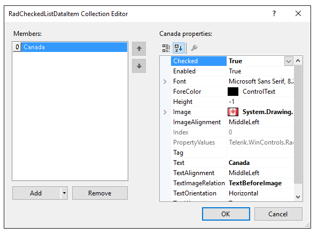The width and height of the screenshot is (318, 234).
Task: Select Canada in the Members list
Action: (x=74, y=47)
